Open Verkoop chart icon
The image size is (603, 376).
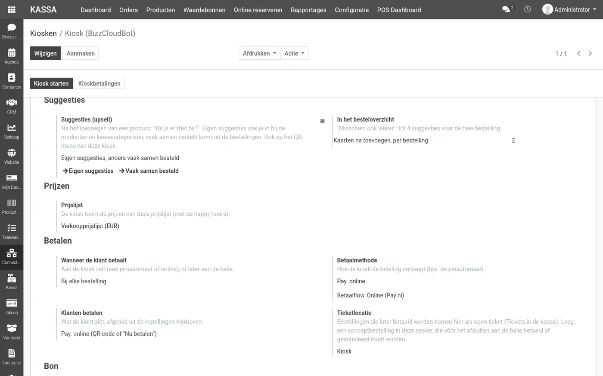tap(12, 131)
